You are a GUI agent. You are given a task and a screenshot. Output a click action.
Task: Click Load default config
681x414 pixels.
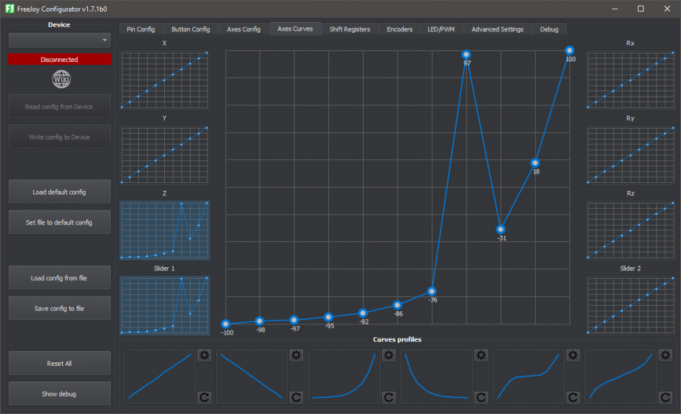coord(59,192)
